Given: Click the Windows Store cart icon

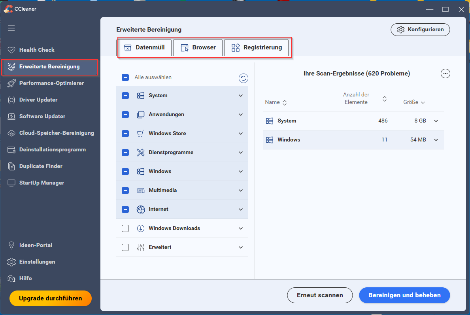Looking at the screenshot, I should point(141,133).
